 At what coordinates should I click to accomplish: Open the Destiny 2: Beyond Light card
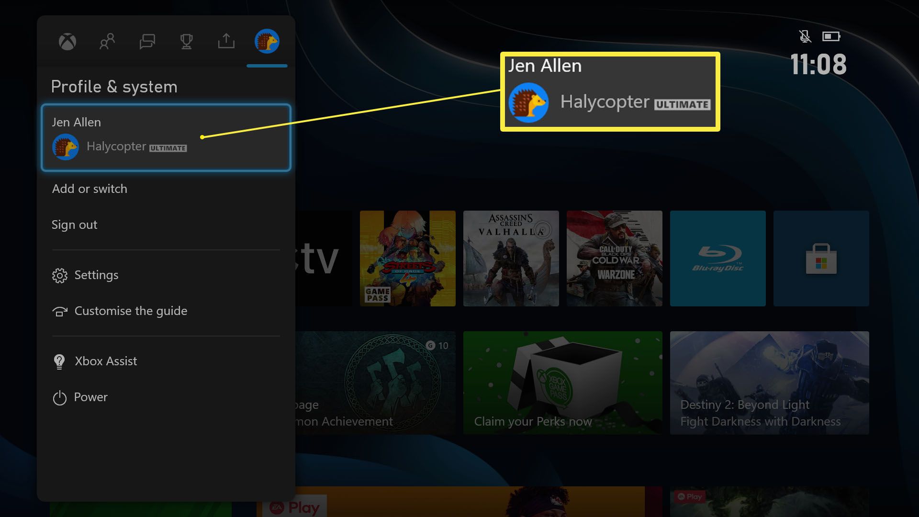click(x=770, y=383)
